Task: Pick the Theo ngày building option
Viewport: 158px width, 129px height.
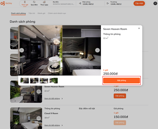Action: click(x=44, y=4)
